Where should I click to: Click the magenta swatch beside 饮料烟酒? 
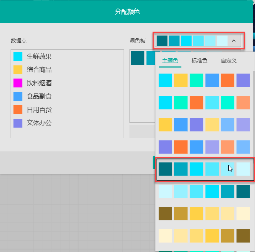tap(18, 83)
